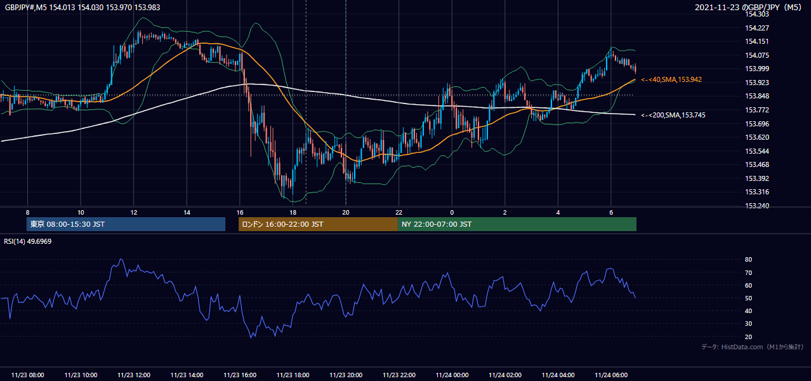Click price level 153.848 on axis
The image size is (811, 381).
click(x=757, y=97)
